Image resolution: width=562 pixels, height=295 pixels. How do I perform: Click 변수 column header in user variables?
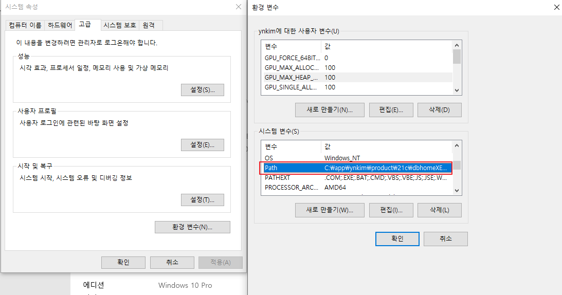pyautogui.click(x=292, y=47)
